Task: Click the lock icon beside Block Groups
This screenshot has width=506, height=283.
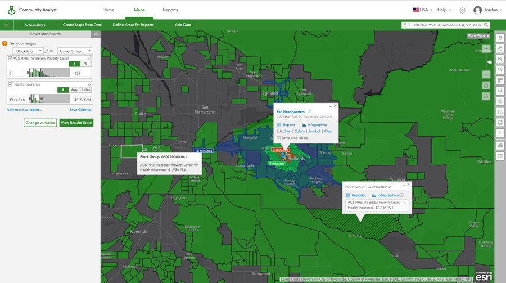Action: (46, 51)
